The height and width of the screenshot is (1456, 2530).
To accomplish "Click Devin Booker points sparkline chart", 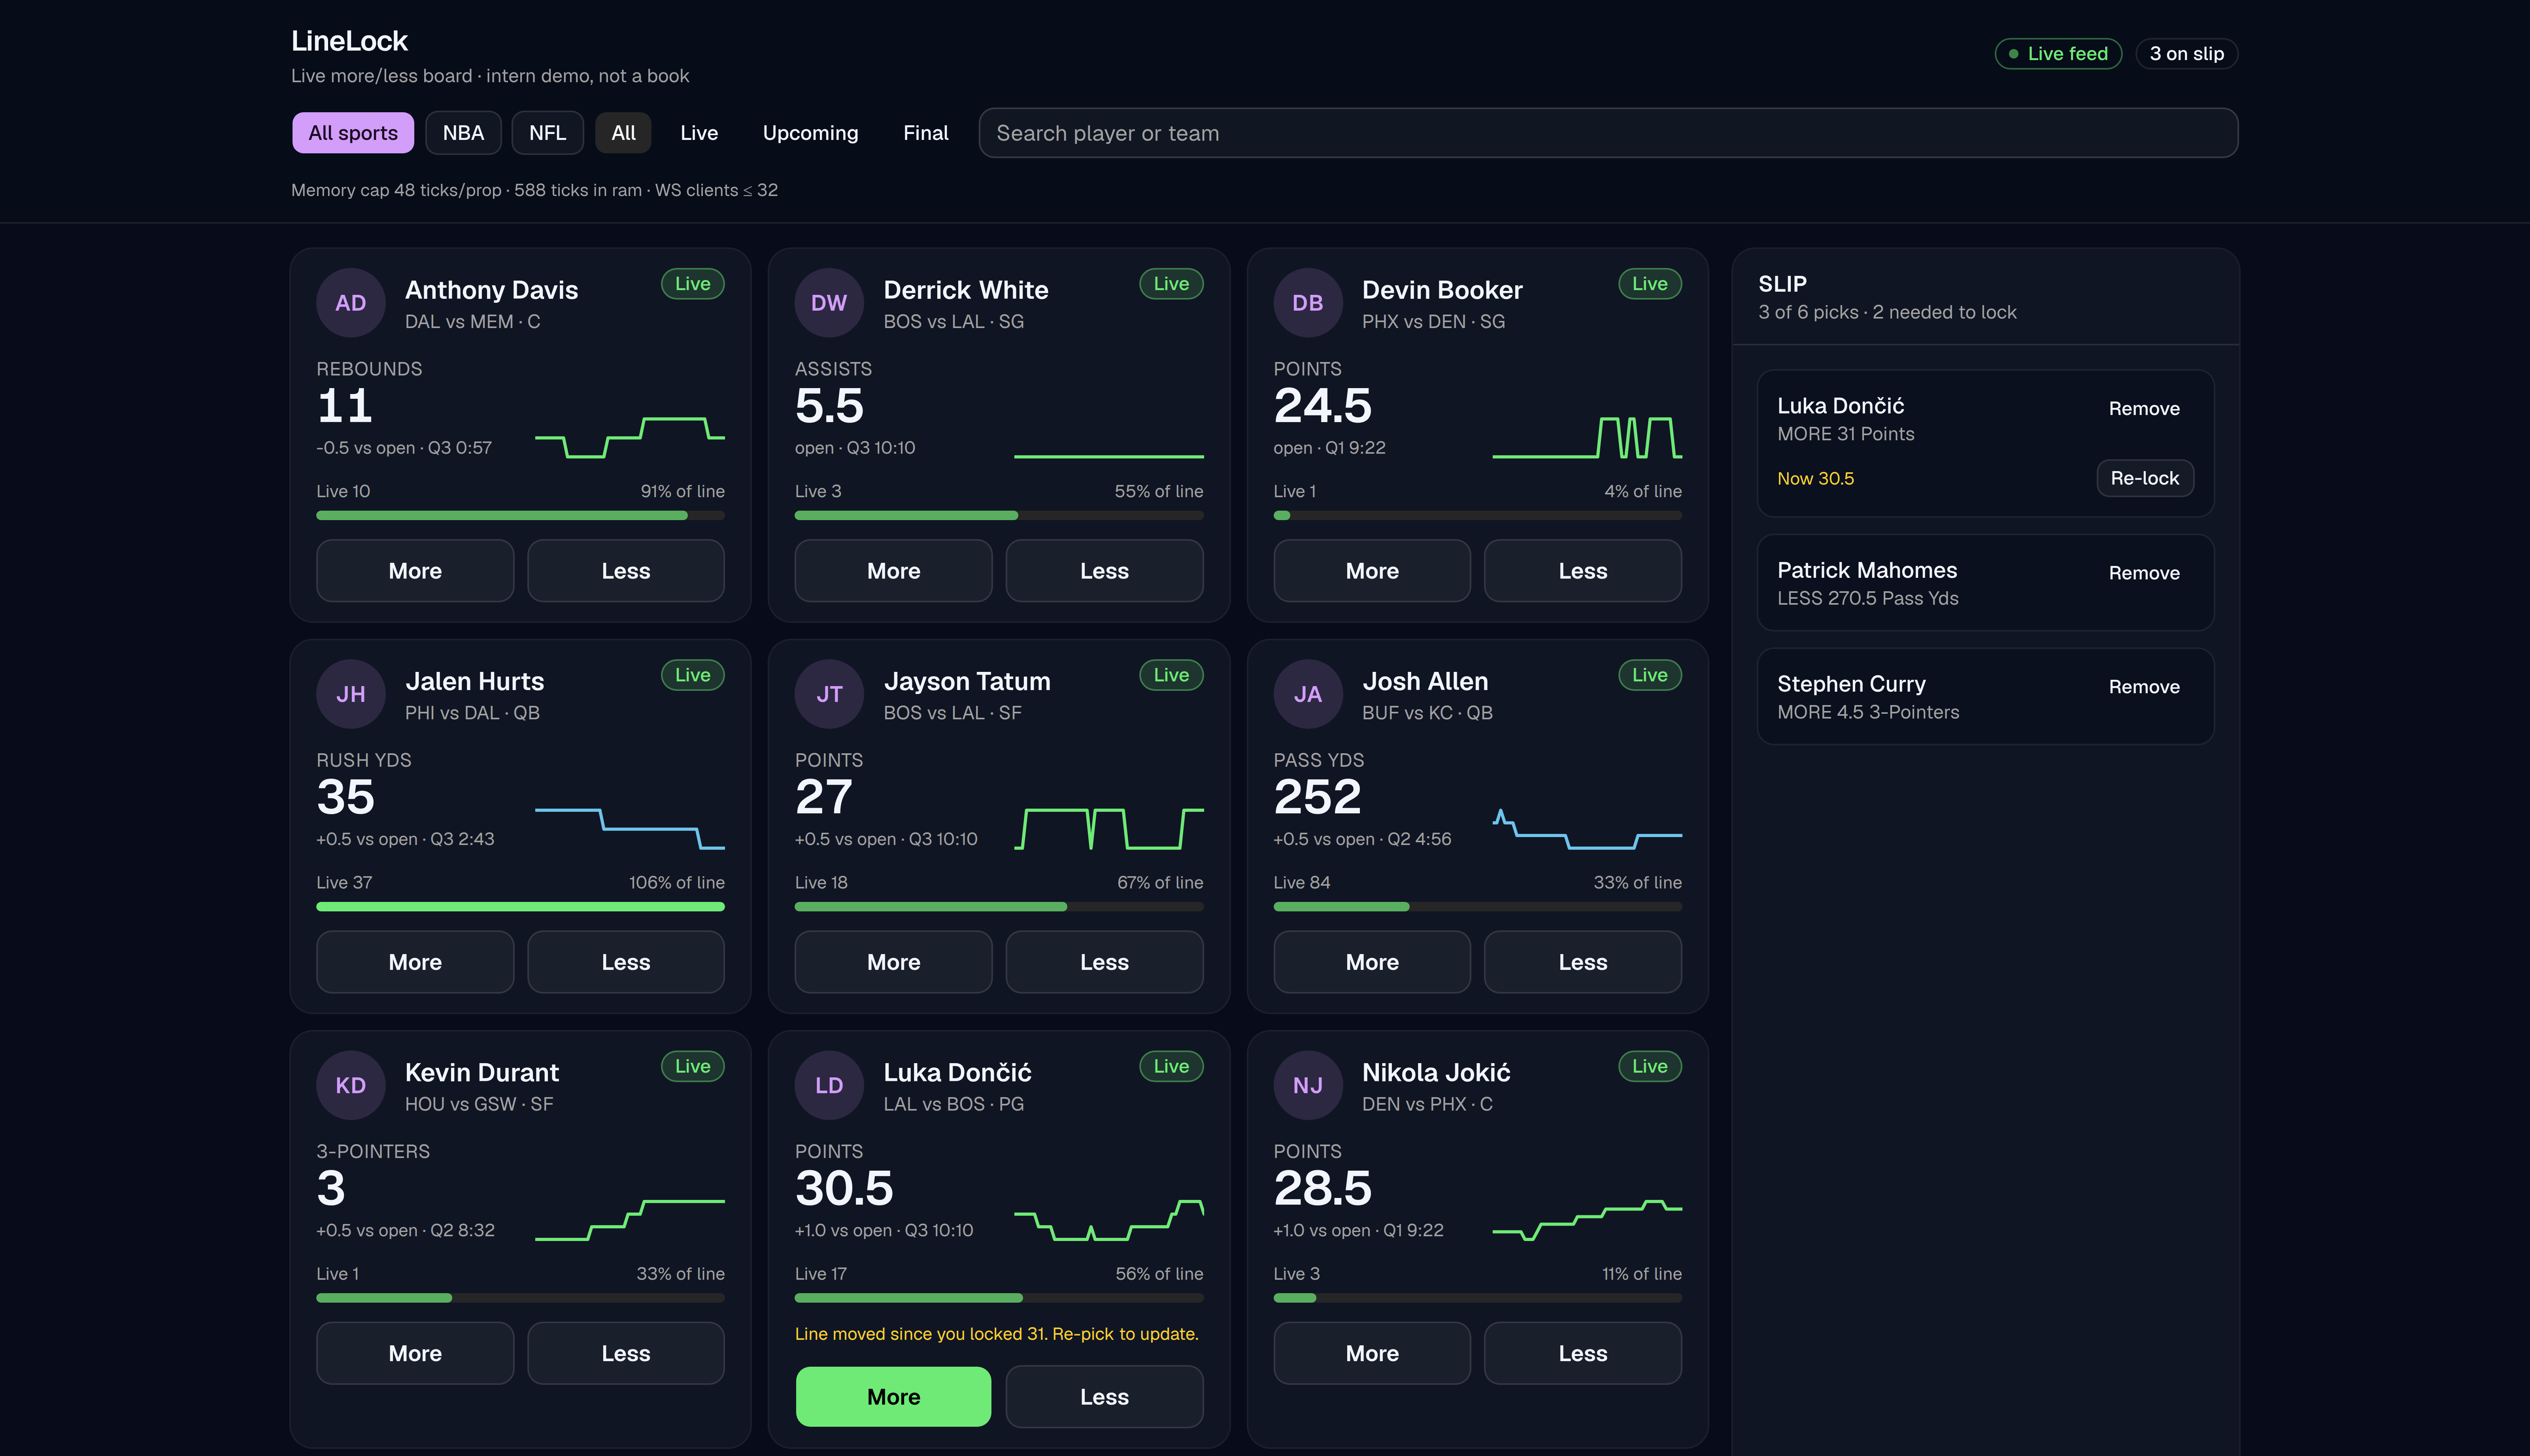I will (1587, 437).
